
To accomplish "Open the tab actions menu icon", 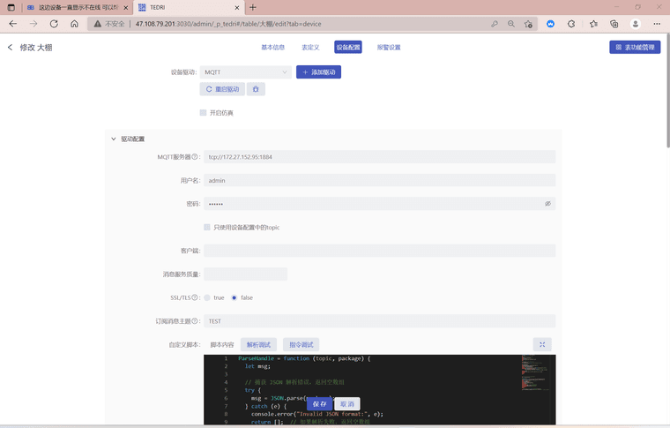I will 11,7.
